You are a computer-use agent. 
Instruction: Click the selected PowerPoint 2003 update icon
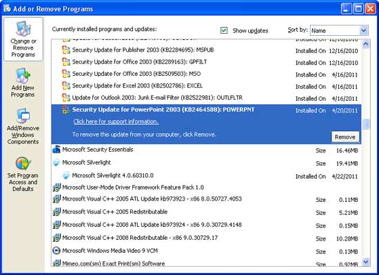tap(66, 110)
